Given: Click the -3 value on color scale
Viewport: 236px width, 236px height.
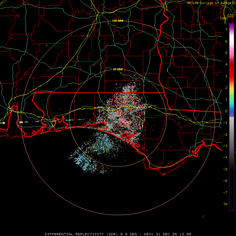Looking at the screenshot, I should coord(225,146).
